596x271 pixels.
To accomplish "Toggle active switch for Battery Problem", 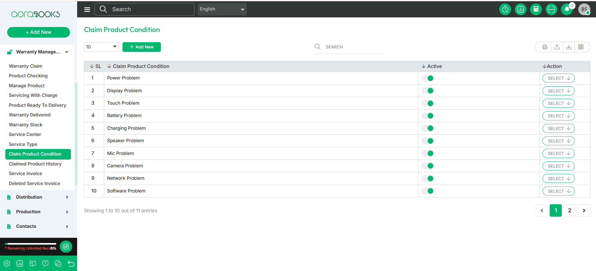I will click(x=428, y=116).
